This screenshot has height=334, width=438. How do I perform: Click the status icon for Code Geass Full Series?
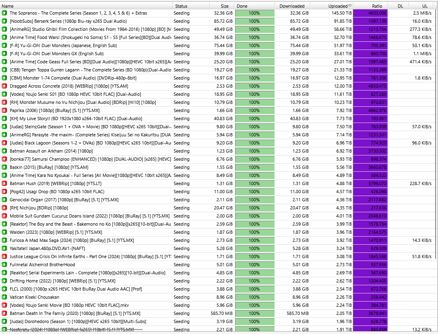pyautogui.click(x=4, y=62)
